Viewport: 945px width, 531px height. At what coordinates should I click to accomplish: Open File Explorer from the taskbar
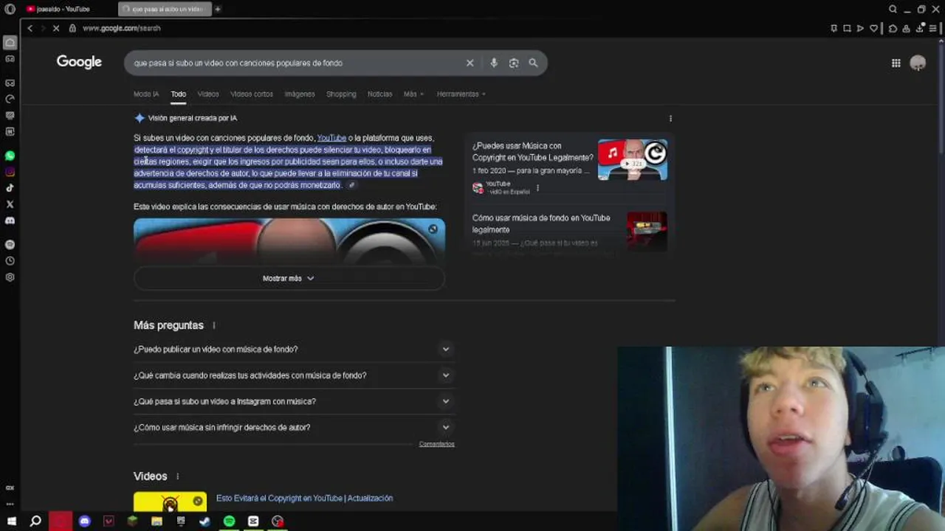coord(157,521)
